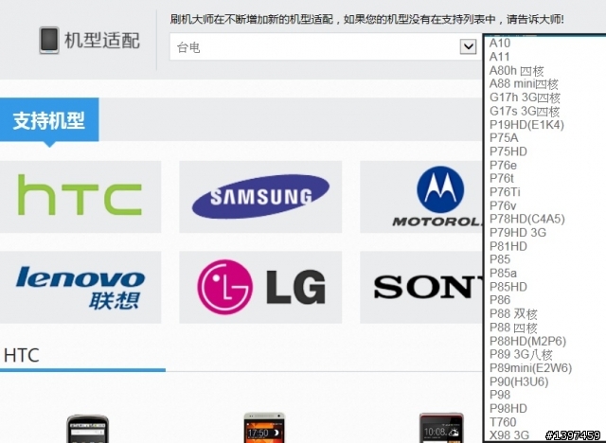Viewport: 606px width, 443px height.
Task: Click the tablet icon beside 机型适配
Action: tap(49, 40)
